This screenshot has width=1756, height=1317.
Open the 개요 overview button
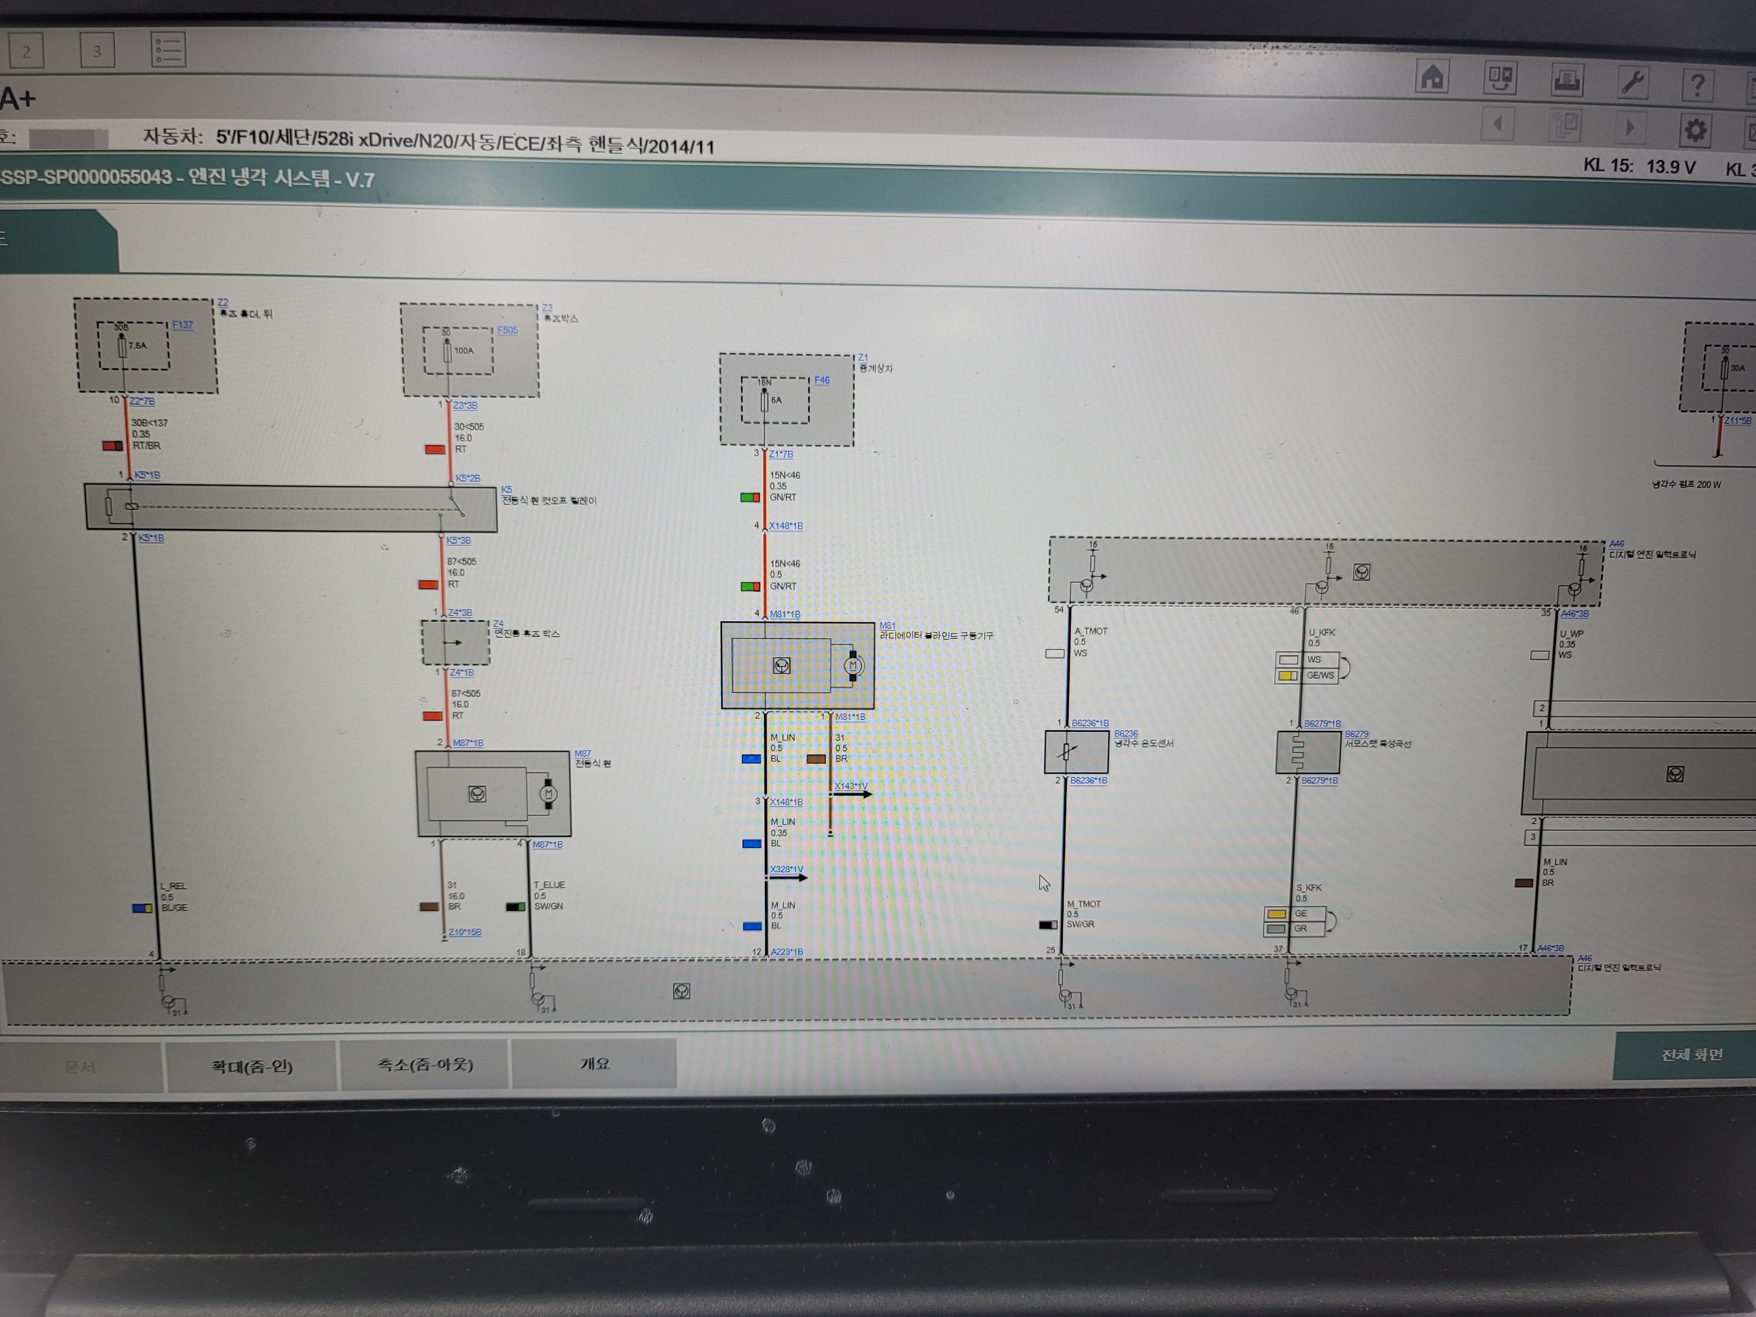(x=594, y=1063)
